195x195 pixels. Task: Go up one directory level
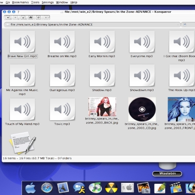(x=23, y=18)
